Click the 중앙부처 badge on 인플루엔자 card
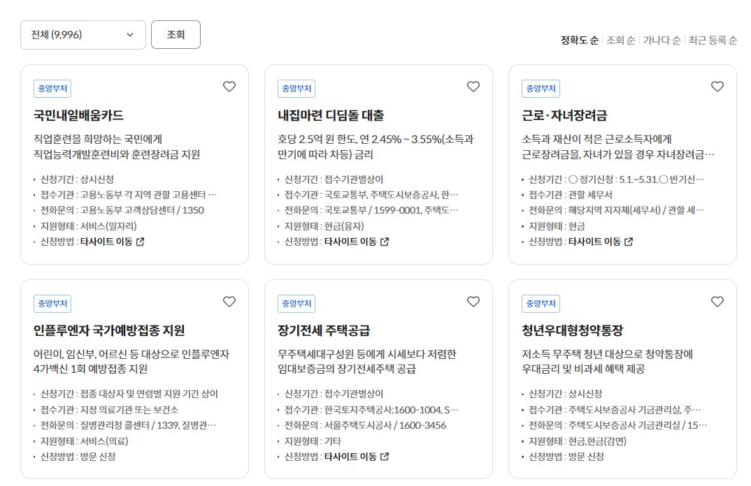The image size is (751, 486). tap(52, 303)
